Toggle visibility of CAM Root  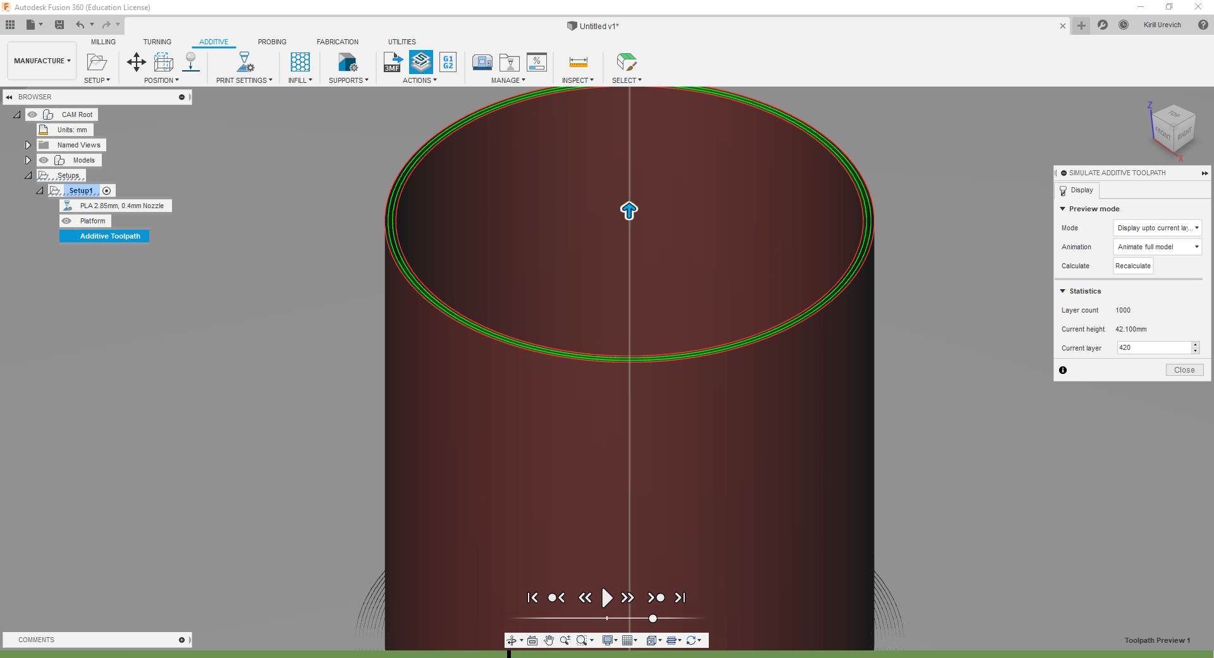click(x=32, y=115)
